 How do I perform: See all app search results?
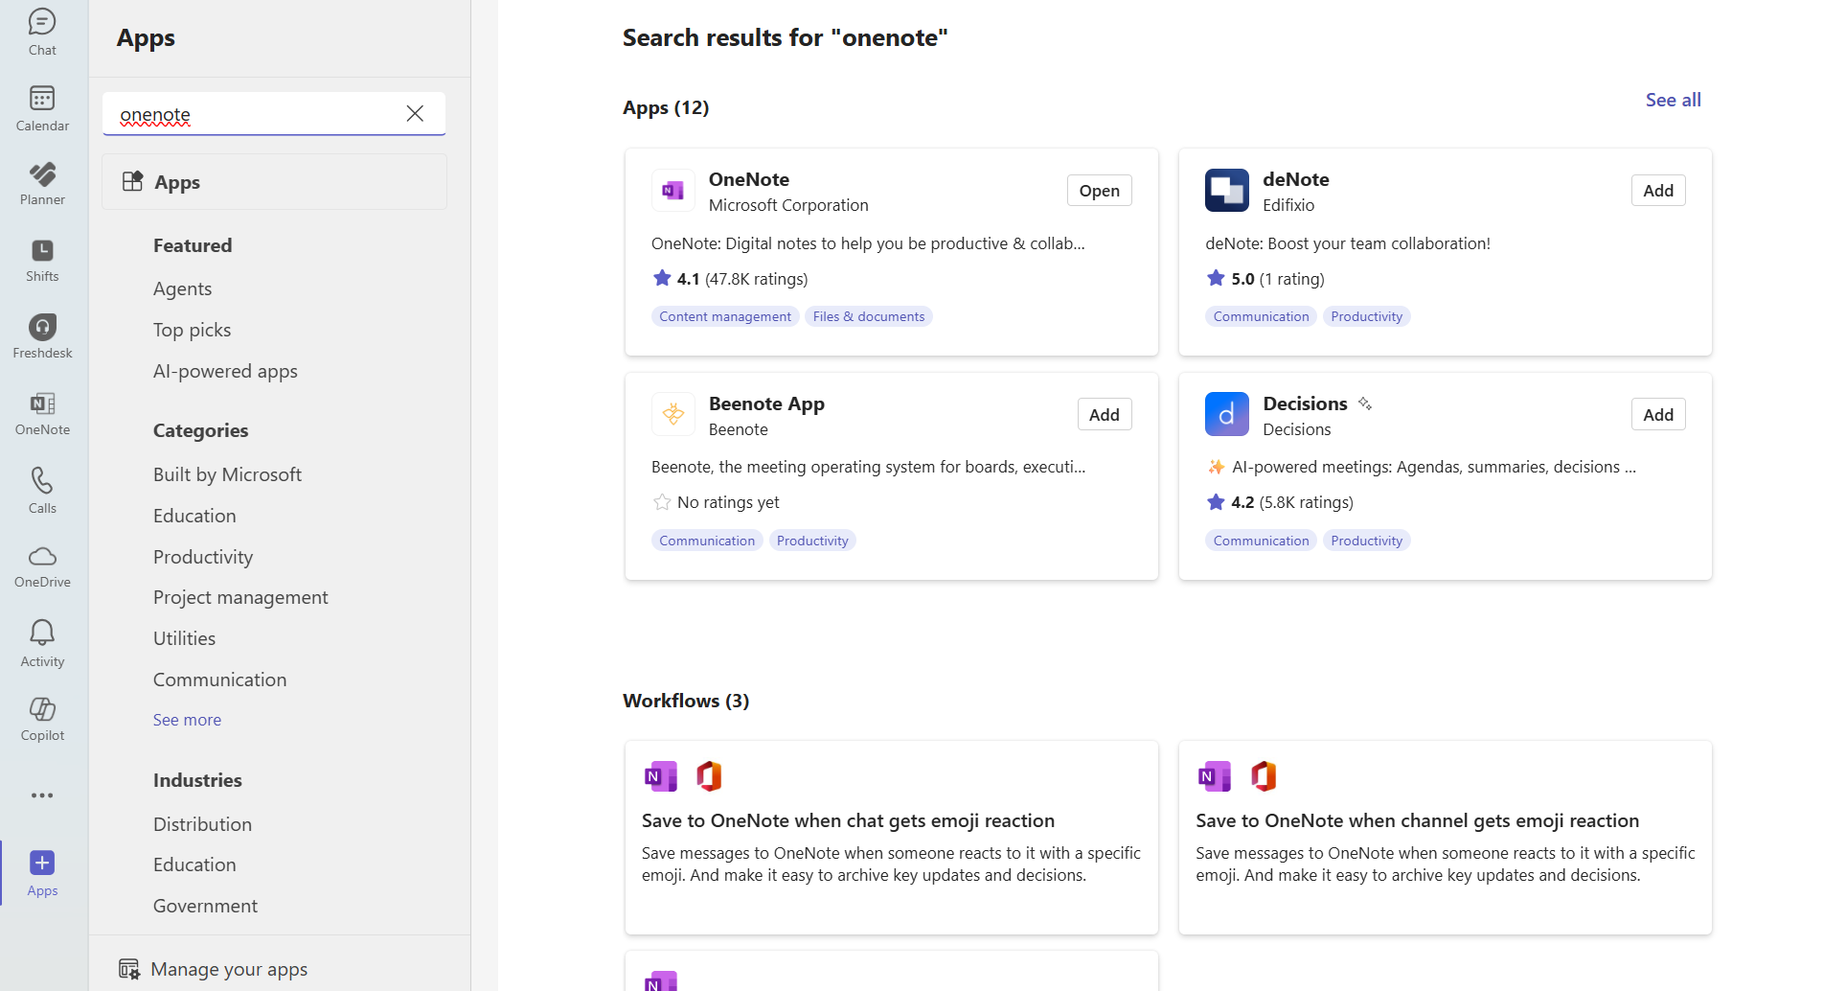(1673, 100)
